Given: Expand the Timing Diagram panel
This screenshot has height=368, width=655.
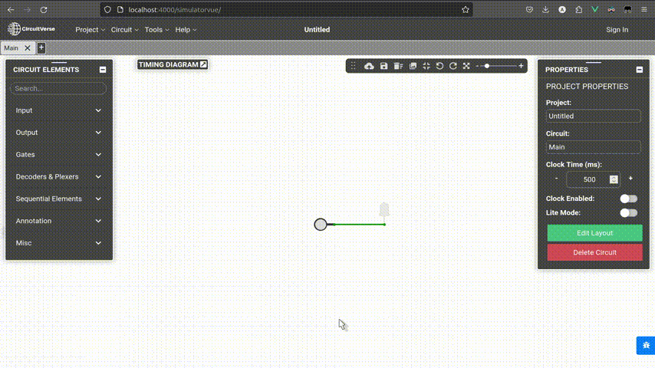Looking at the screenshot, I should tap(203, 64).
